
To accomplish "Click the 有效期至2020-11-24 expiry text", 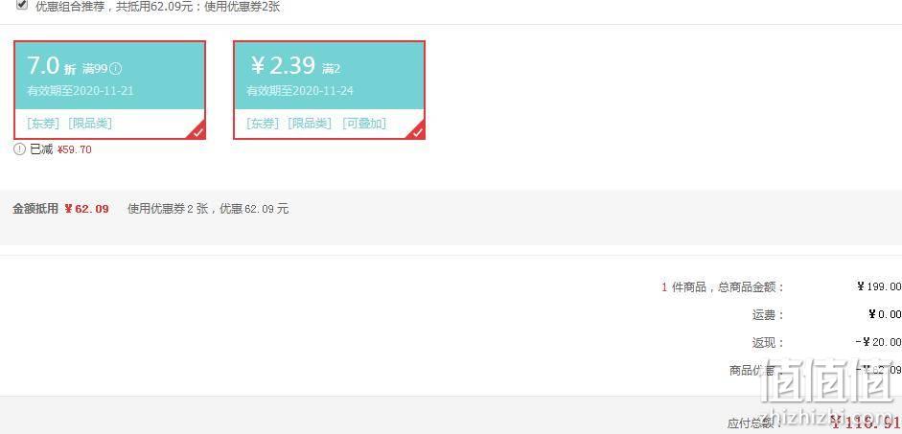I will [x=300, y=91].
